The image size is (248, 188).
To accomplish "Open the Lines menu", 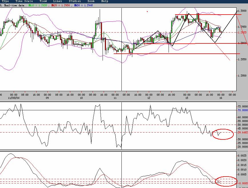I will [x=58, y=1].
